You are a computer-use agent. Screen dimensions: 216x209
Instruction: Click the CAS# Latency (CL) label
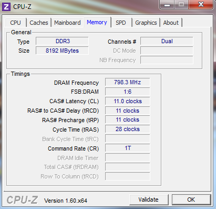74,101
